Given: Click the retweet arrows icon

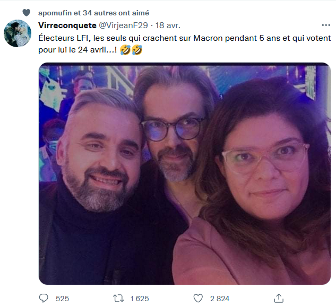Looking at the screenshot, I should [119, 299].
